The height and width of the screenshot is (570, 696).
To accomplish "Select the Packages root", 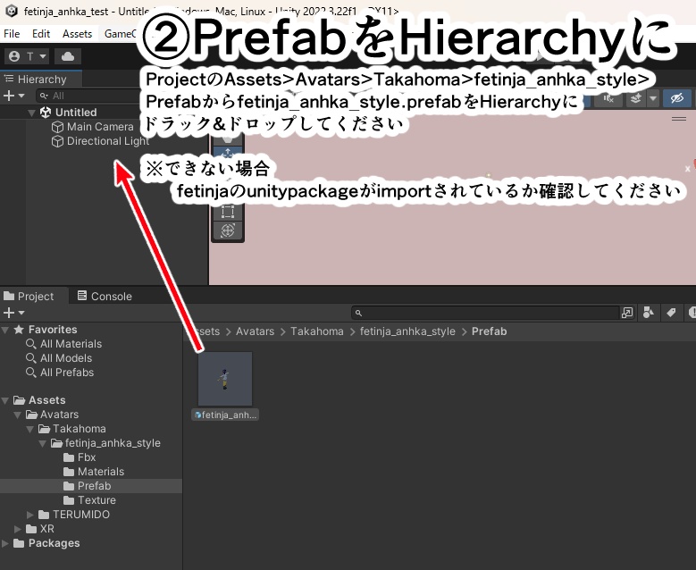I will 55,543.
